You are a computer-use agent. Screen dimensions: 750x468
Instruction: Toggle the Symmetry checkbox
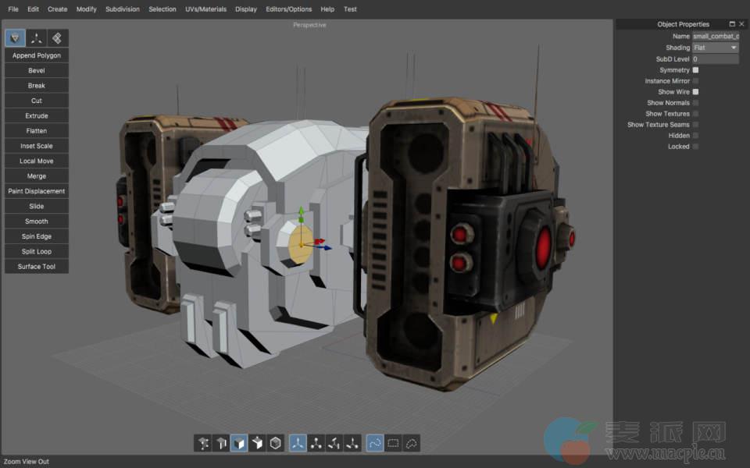click(695, 70)
